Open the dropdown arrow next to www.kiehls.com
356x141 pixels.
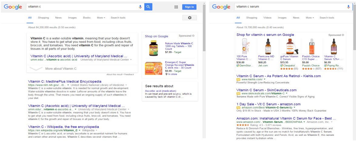(x=265, y=79)
